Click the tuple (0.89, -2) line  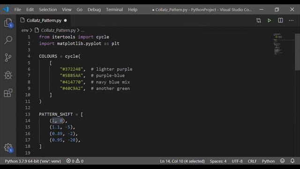pyautogui.click(x=64, y=133)
